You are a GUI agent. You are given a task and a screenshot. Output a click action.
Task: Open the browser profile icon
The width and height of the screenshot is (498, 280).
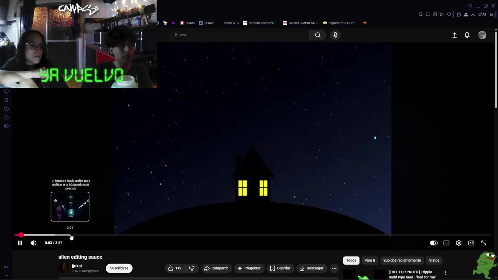pyautogui.click(x=466, y=14)
